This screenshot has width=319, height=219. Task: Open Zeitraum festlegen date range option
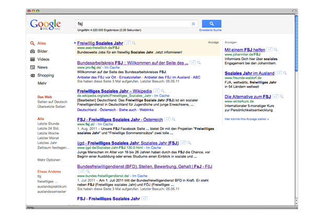[x=52, y=148]
